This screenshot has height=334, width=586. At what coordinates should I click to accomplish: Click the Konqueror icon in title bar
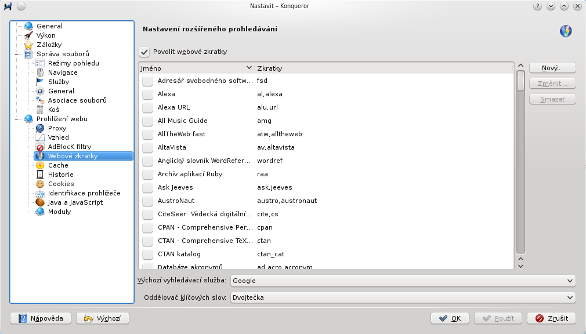tap(8, 6)
